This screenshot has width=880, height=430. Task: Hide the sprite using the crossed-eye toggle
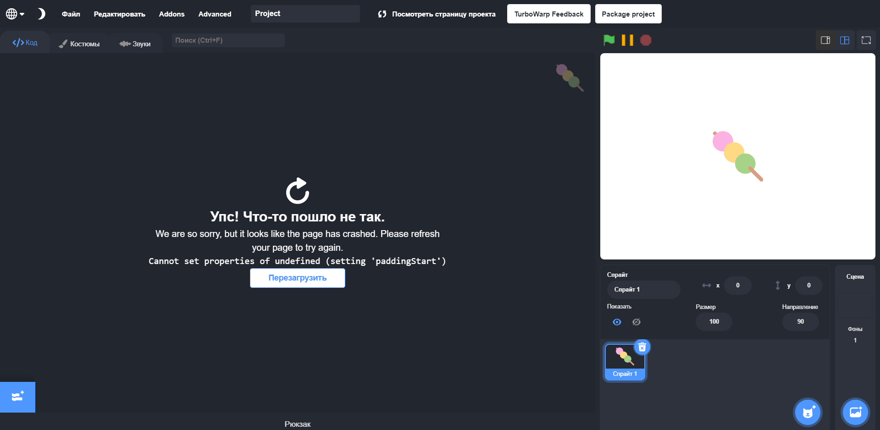tap(636, 322)
